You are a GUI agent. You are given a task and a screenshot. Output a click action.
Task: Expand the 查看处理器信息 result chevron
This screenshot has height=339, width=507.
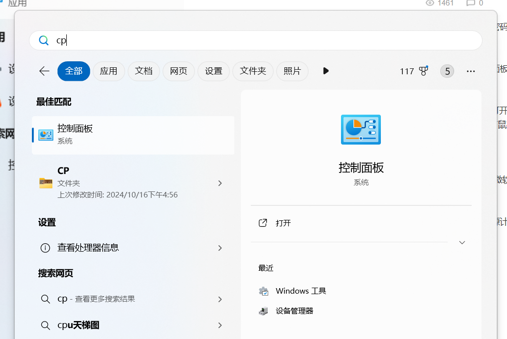[x=220, y=248]
